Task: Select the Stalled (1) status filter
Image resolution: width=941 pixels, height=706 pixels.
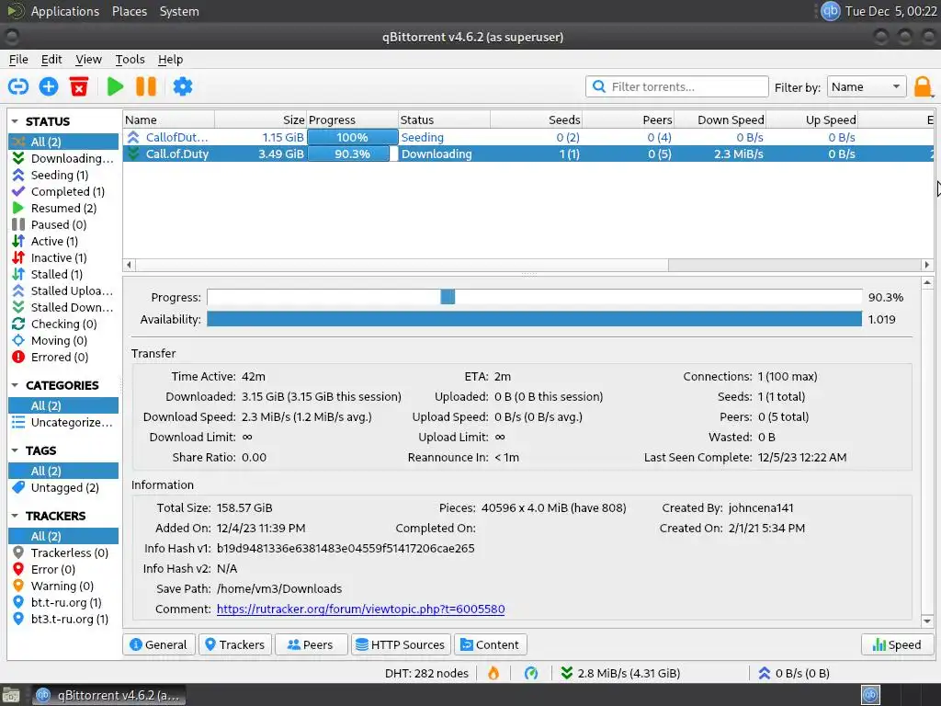Action: [63, 274]
